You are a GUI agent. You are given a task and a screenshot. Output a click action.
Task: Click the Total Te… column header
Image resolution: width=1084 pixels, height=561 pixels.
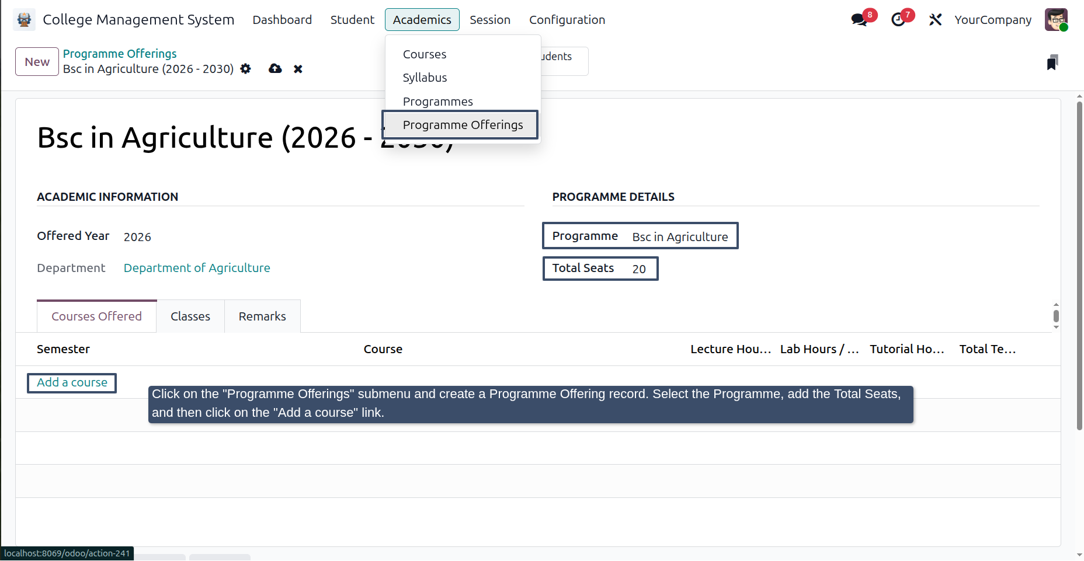coord(988,349)
